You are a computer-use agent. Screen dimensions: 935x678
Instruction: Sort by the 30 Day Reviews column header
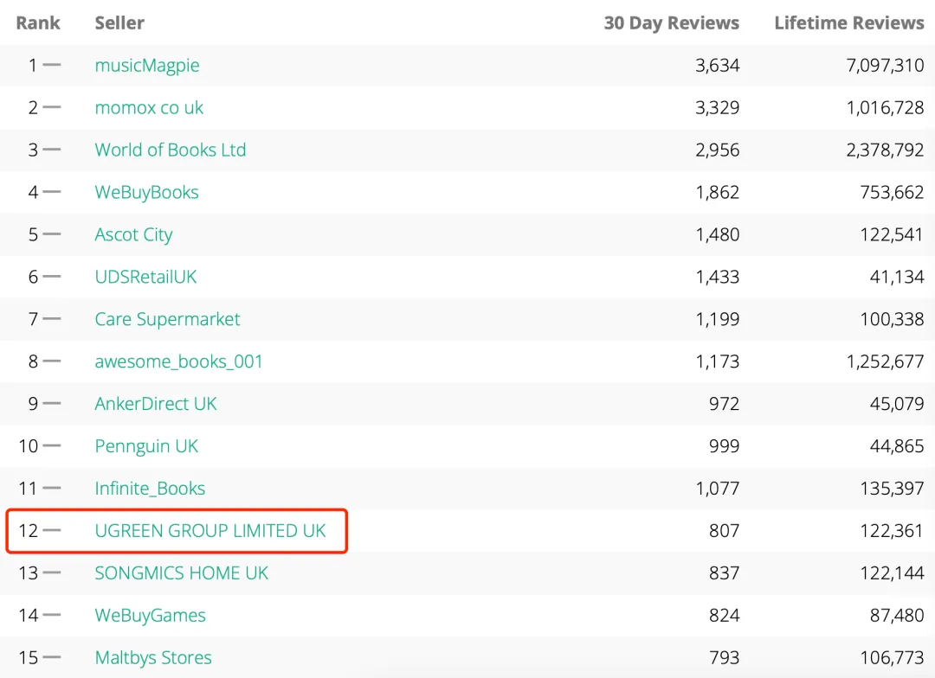point(671,23)
